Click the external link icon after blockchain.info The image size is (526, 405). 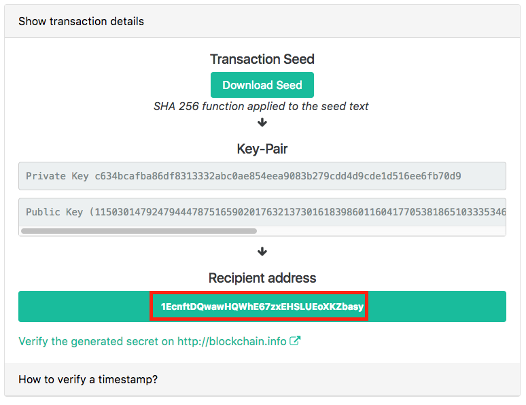pyautogui.click(x=295, y=340)
